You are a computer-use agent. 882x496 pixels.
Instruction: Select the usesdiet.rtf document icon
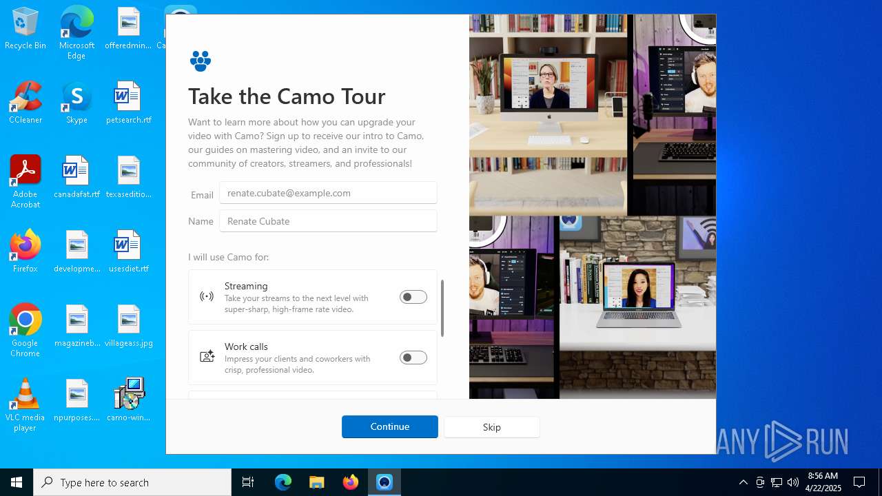point(128,251)
